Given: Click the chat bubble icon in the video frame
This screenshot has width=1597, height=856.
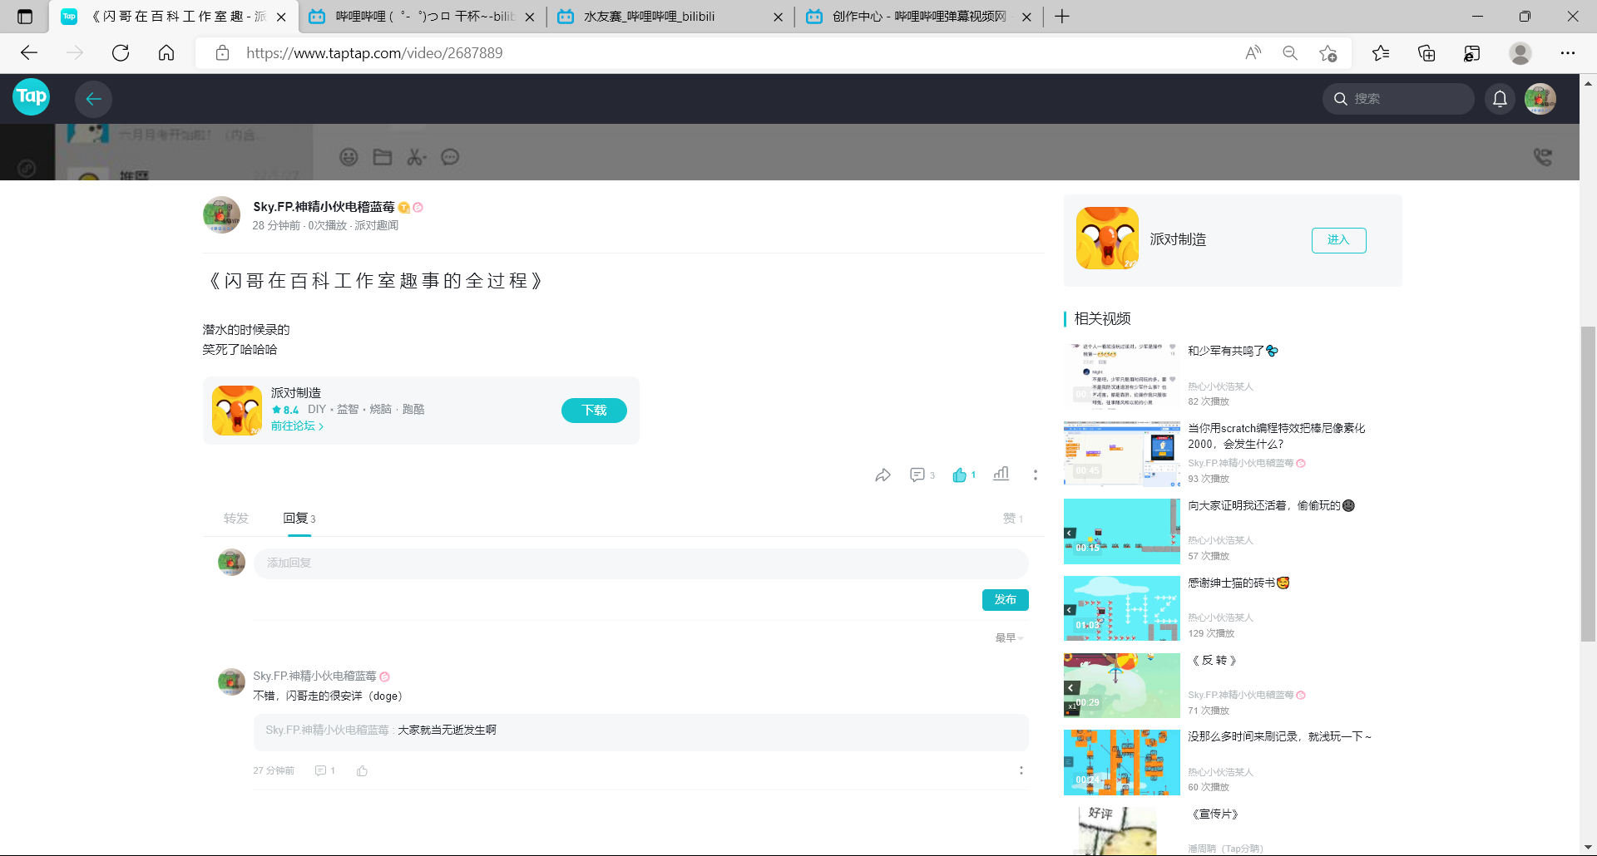Looking at the screenshot, I should click(450, 157).
